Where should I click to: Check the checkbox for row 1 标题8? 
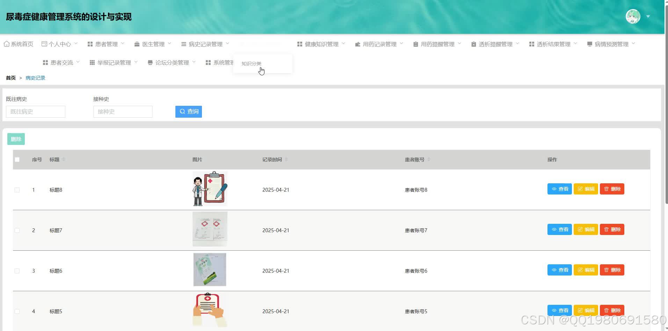[17, 190]
